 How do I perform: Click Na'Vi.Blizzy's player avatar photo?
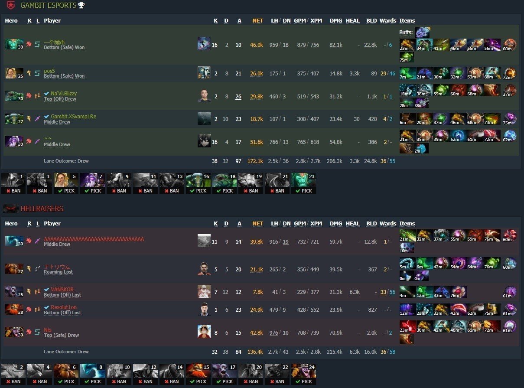pyautogui.click(x=204, y=96)
